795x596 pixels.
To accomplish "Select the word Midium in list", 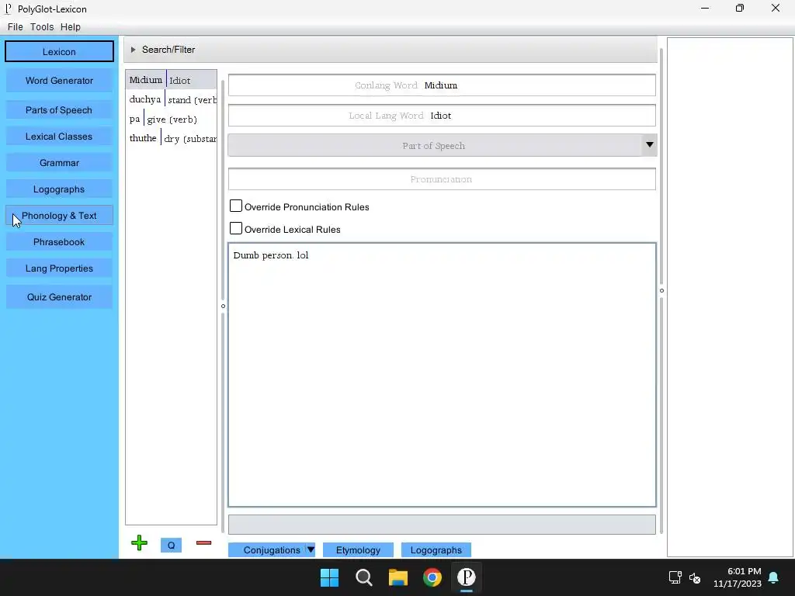I will (171, 80).
